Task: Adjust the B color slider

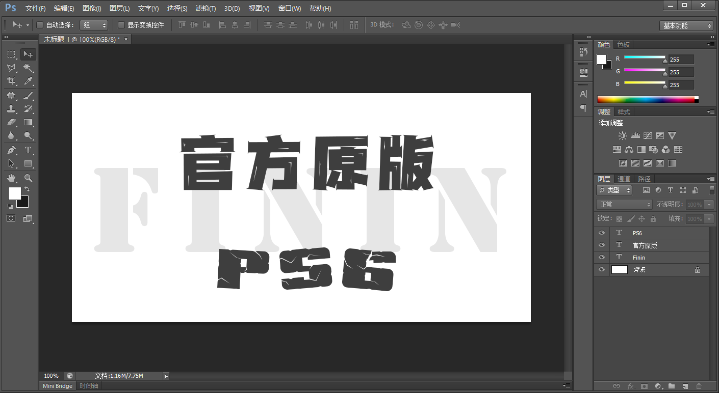Action: [x=645, y=83]
